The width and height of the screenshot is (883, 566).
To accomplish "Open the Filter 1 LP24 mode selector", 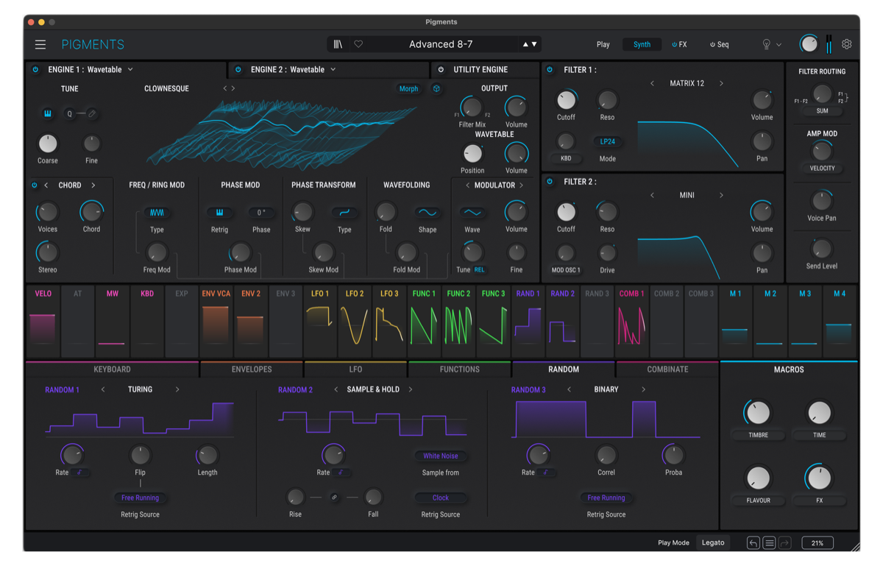I will tap(606, 140).
